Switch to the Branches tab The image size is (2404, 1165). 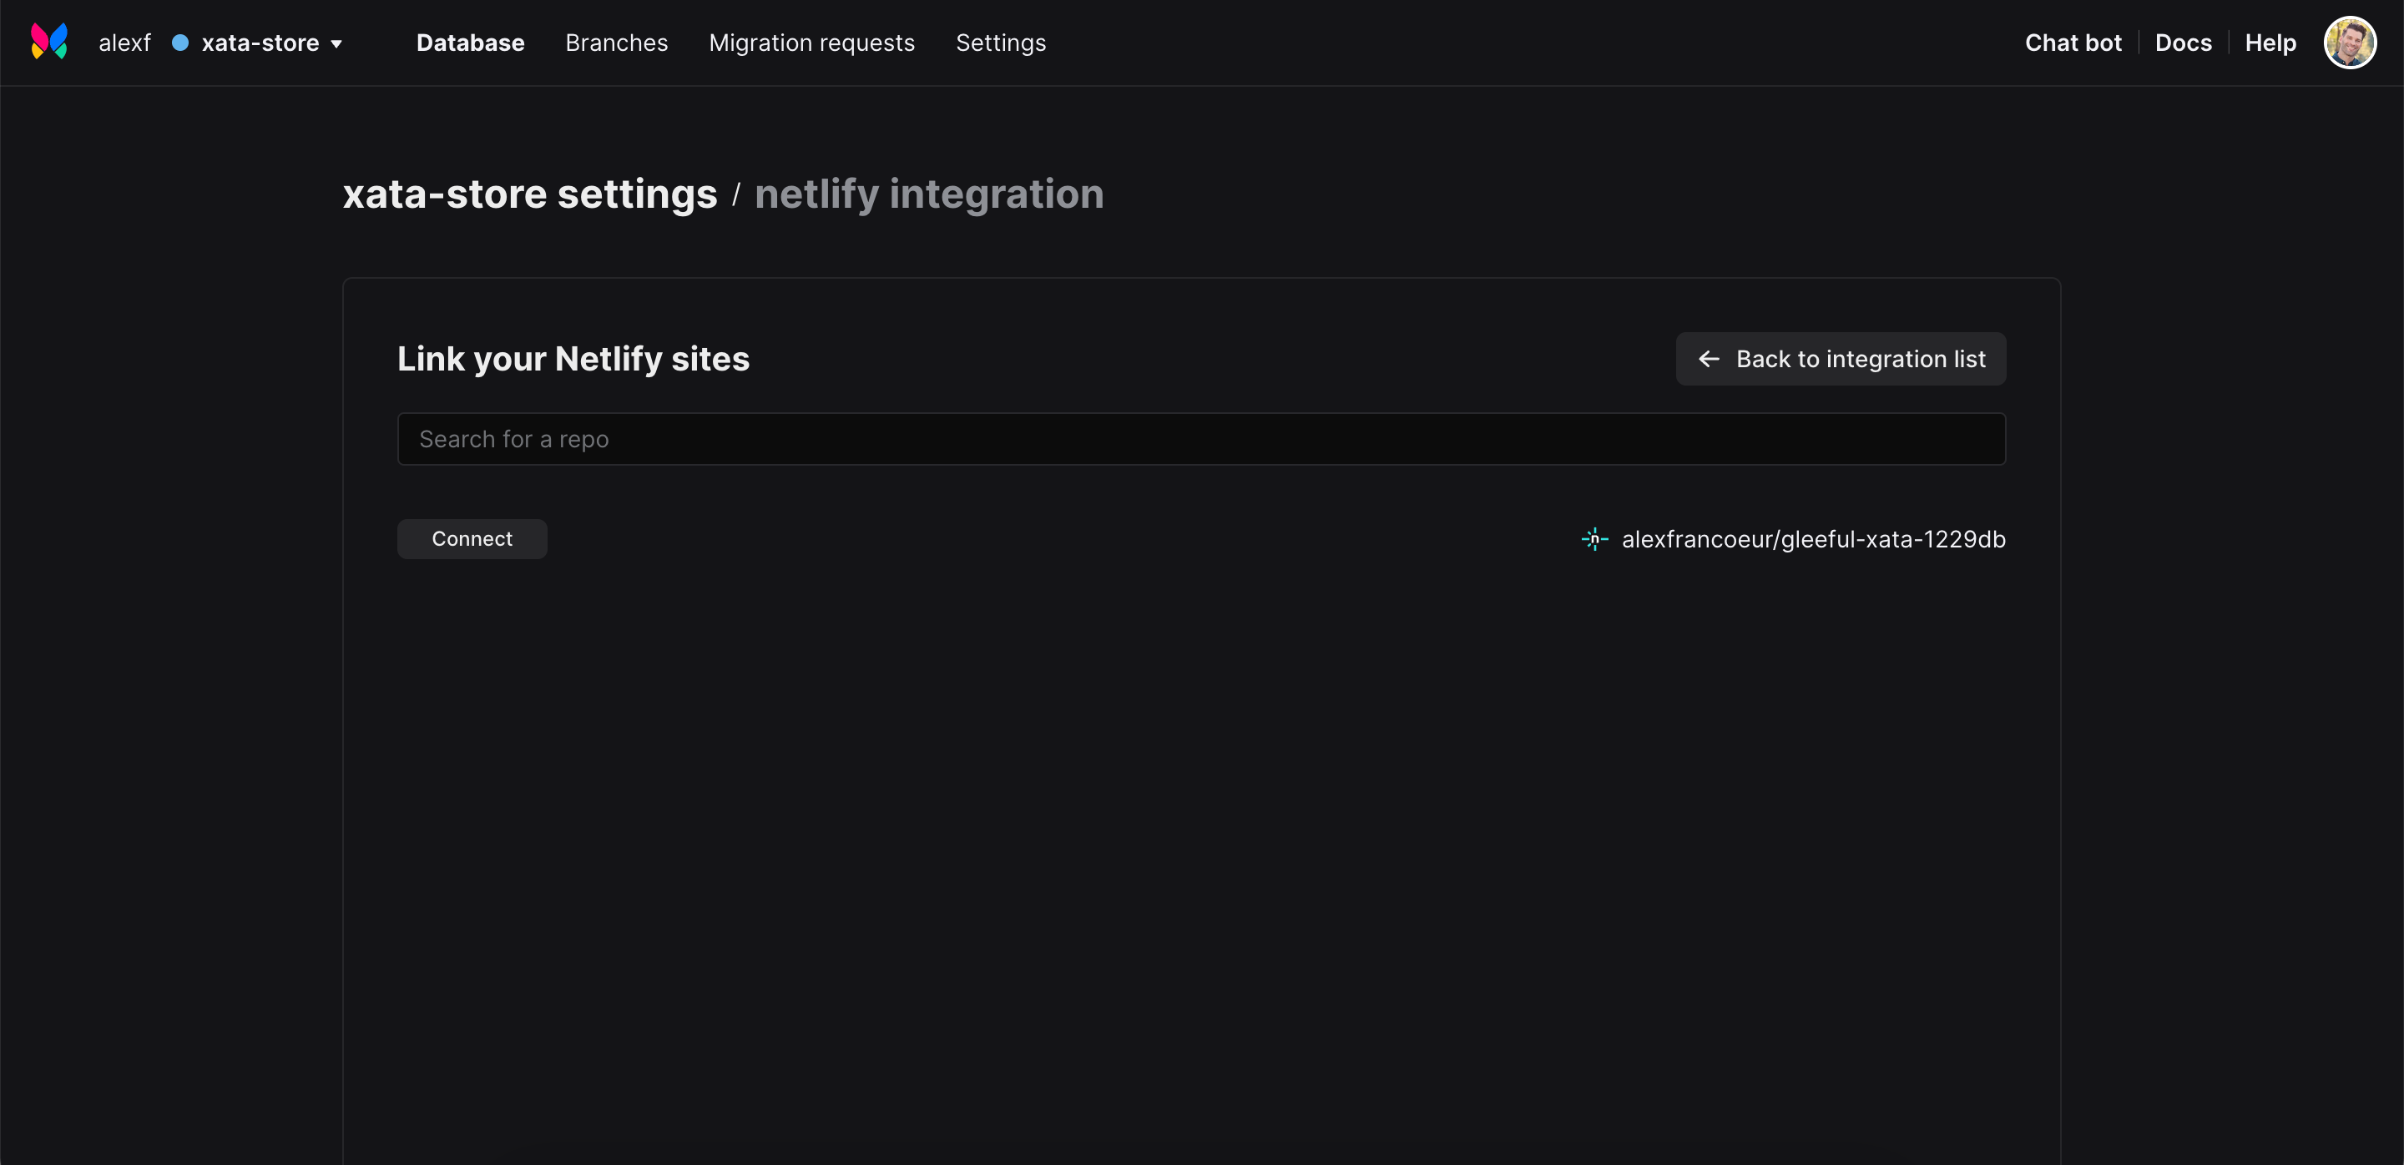click(616, 43)
